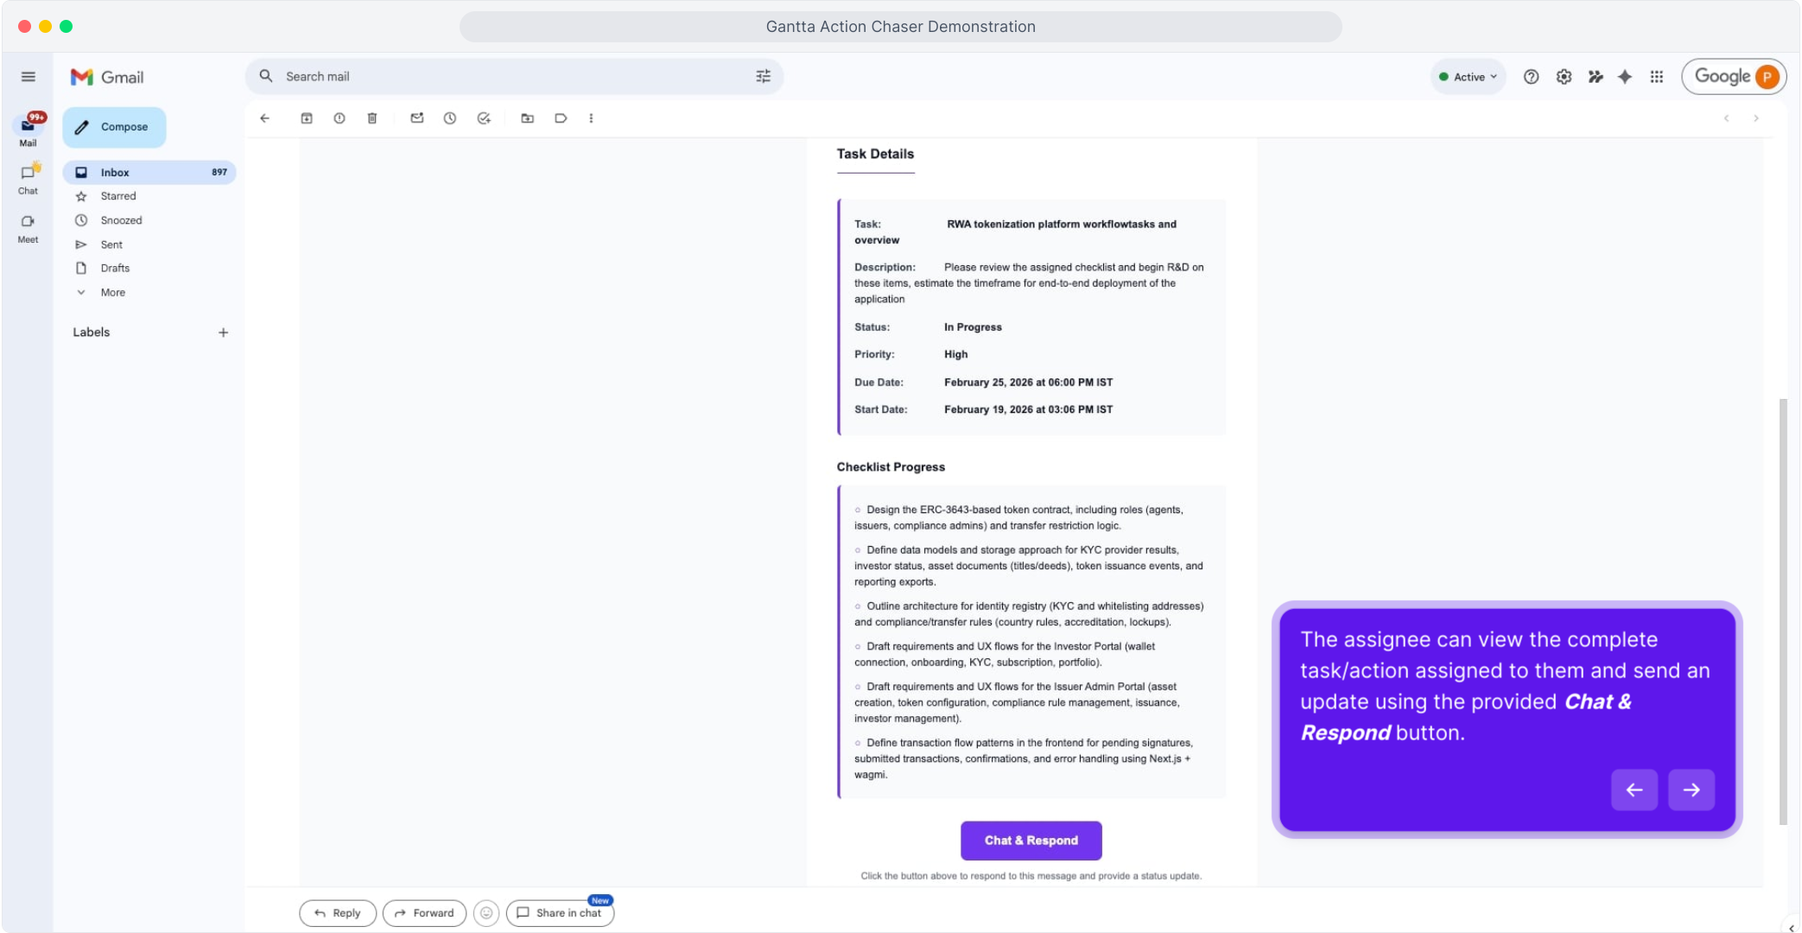Snooze the email with the clock icon
This screenshot has width=1802, height=933.
[450, 118]
